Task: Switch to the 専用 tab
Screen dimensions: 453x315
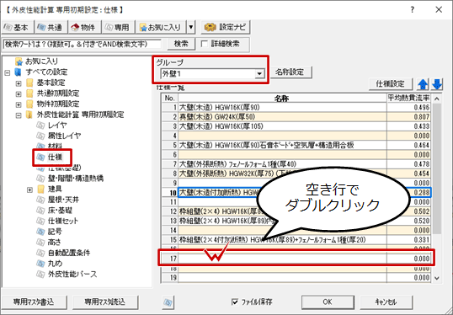Action: (118, 28)
